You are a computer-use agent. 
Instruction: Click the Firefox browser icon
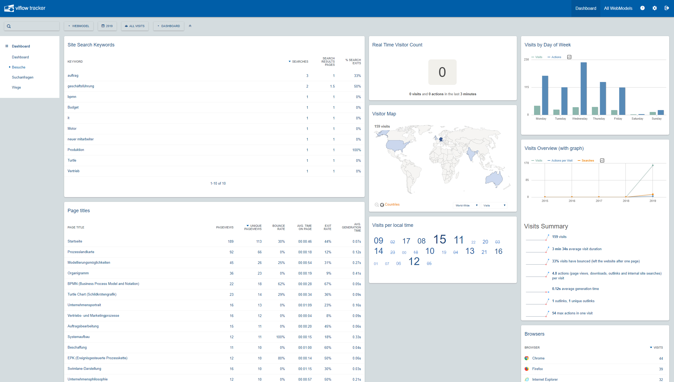[527, 369]
